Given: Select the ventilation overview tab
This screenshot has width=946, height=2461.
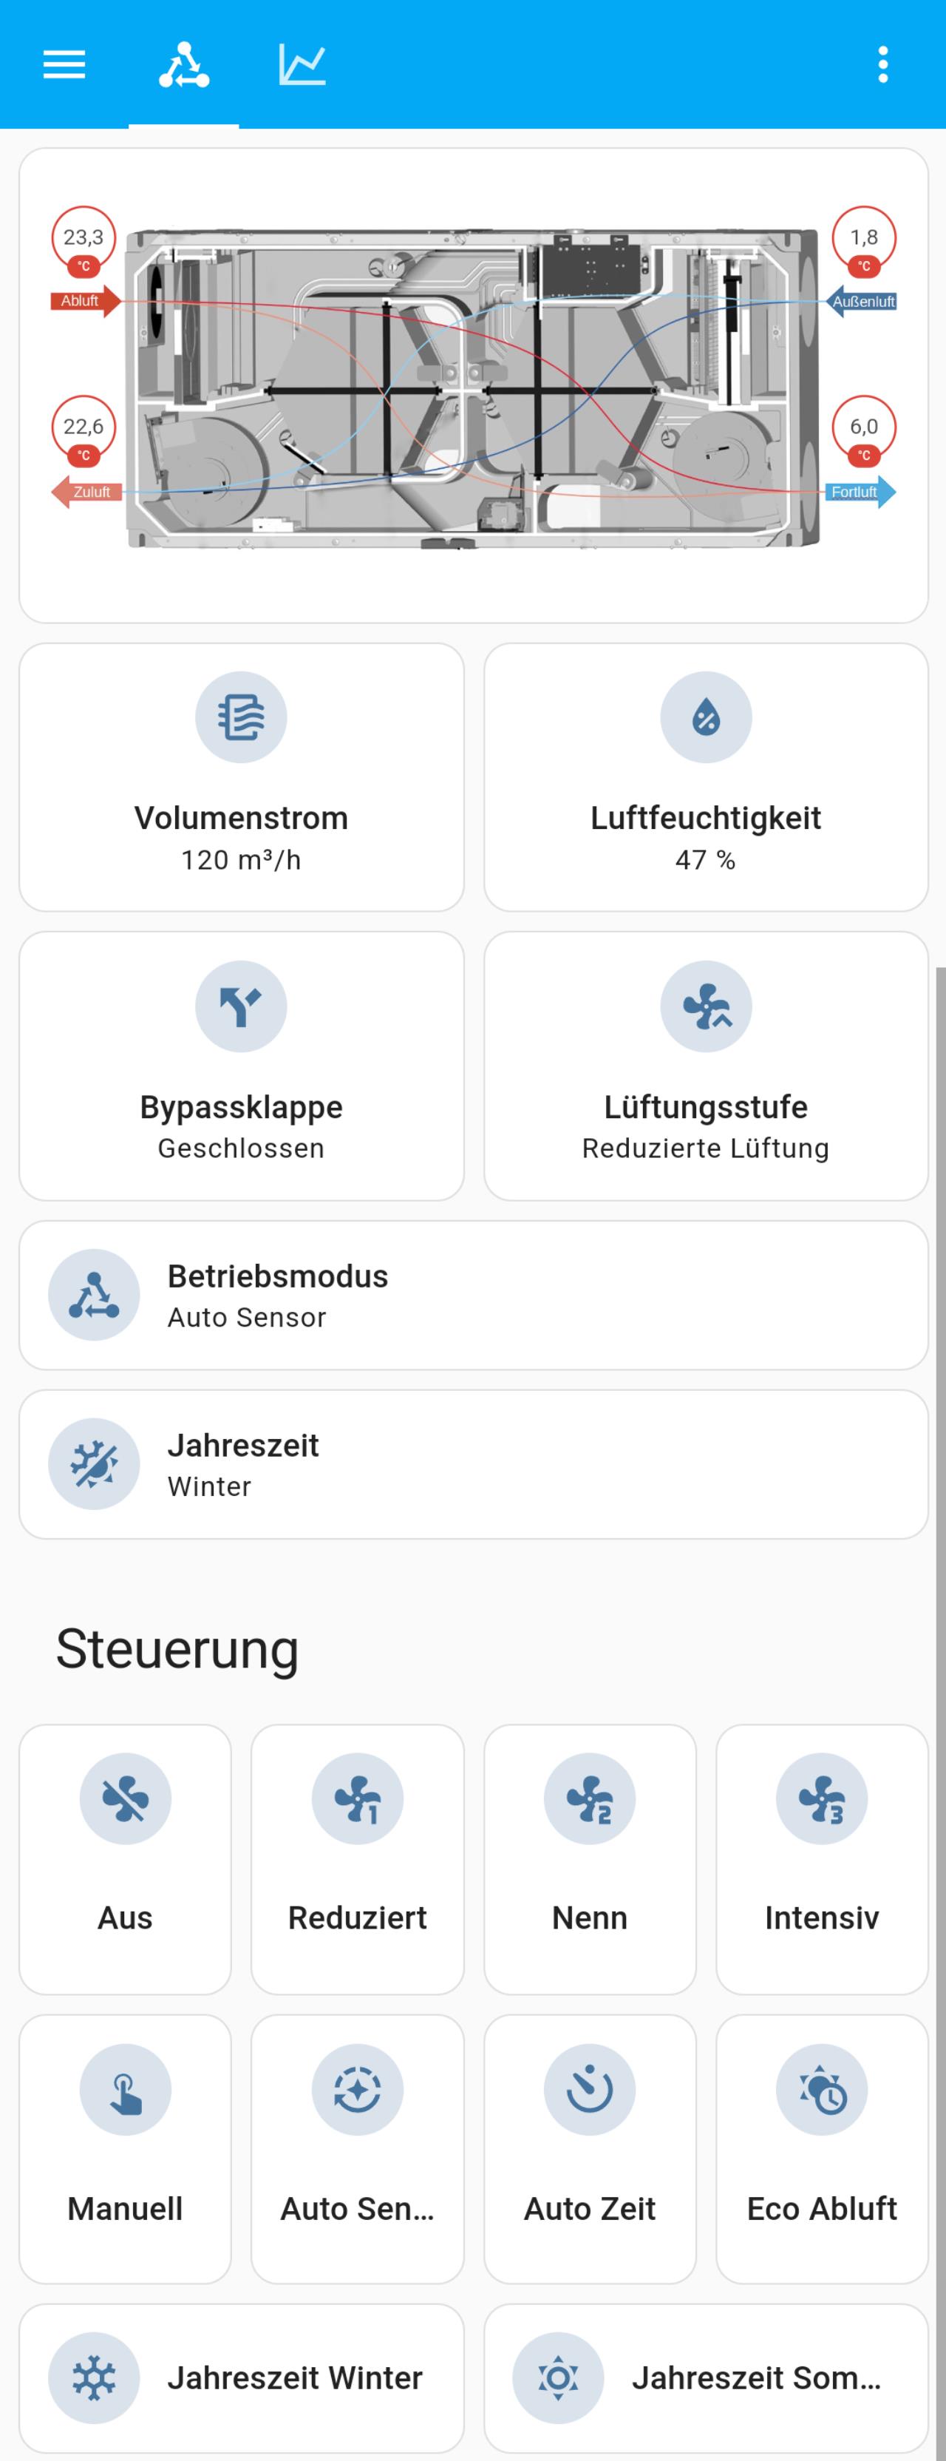Looking at the screenshot, I should click(x=183, y=64).
